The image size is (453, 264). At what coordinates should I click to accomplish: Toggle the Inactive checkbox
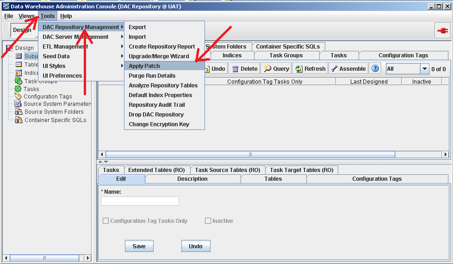[208, 221]
